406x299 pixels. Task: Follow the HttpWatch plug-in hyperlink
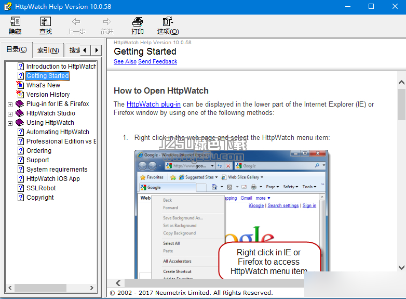[154, 104]
